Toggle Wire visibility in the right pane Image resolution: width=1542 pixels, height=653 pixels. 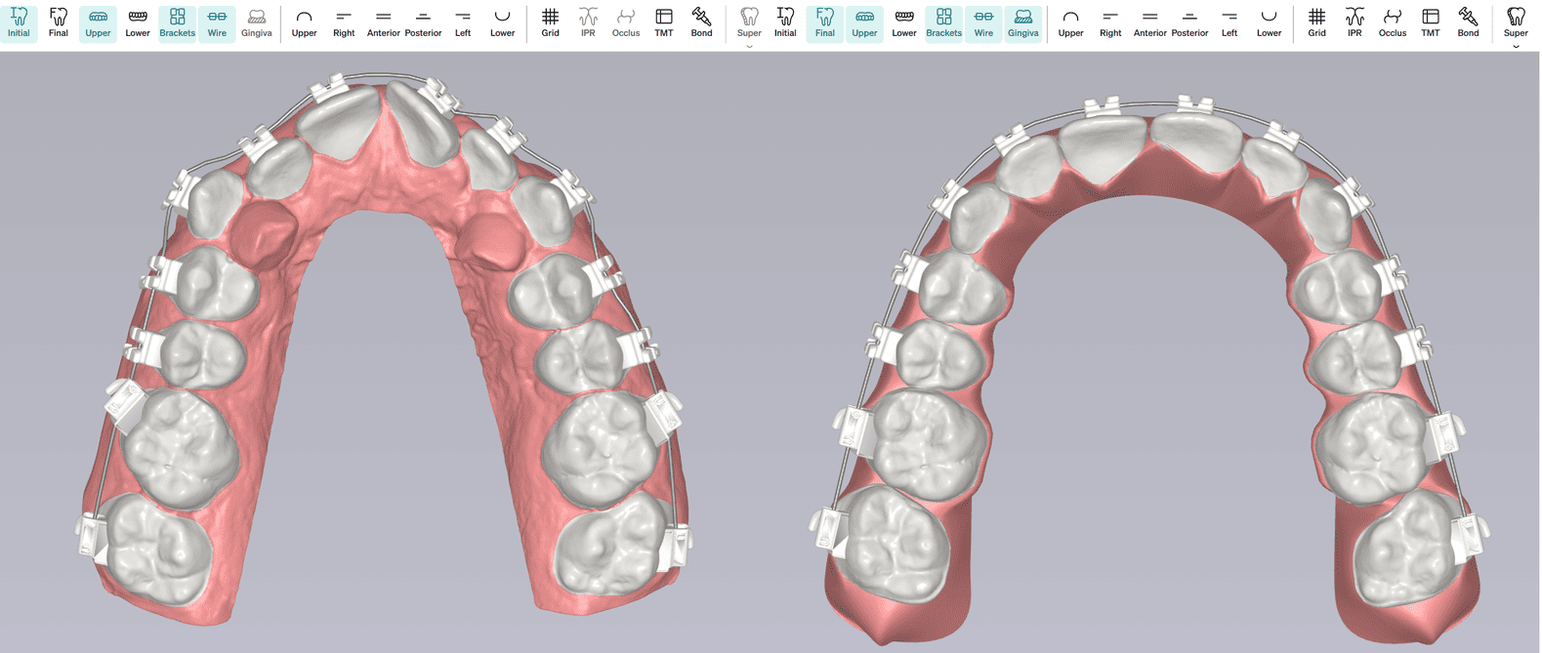tap(983, 22)
